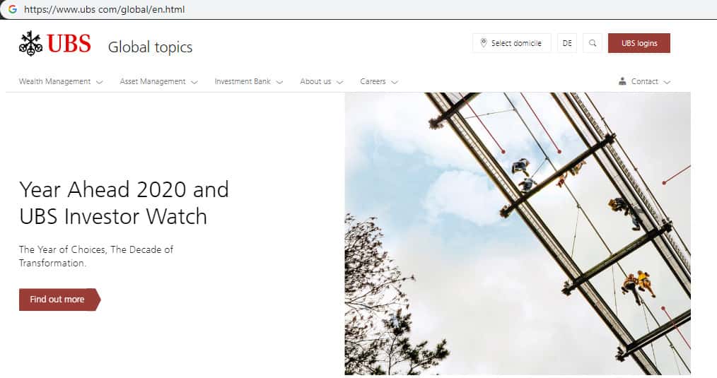717x378 pixels.
Task: Open the About us menu
Action: coord(322,81)
